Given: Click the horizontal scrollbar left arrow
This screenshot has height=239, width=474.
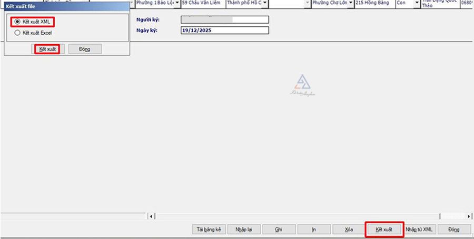Looking at the screenshot, I should point(152,216).
